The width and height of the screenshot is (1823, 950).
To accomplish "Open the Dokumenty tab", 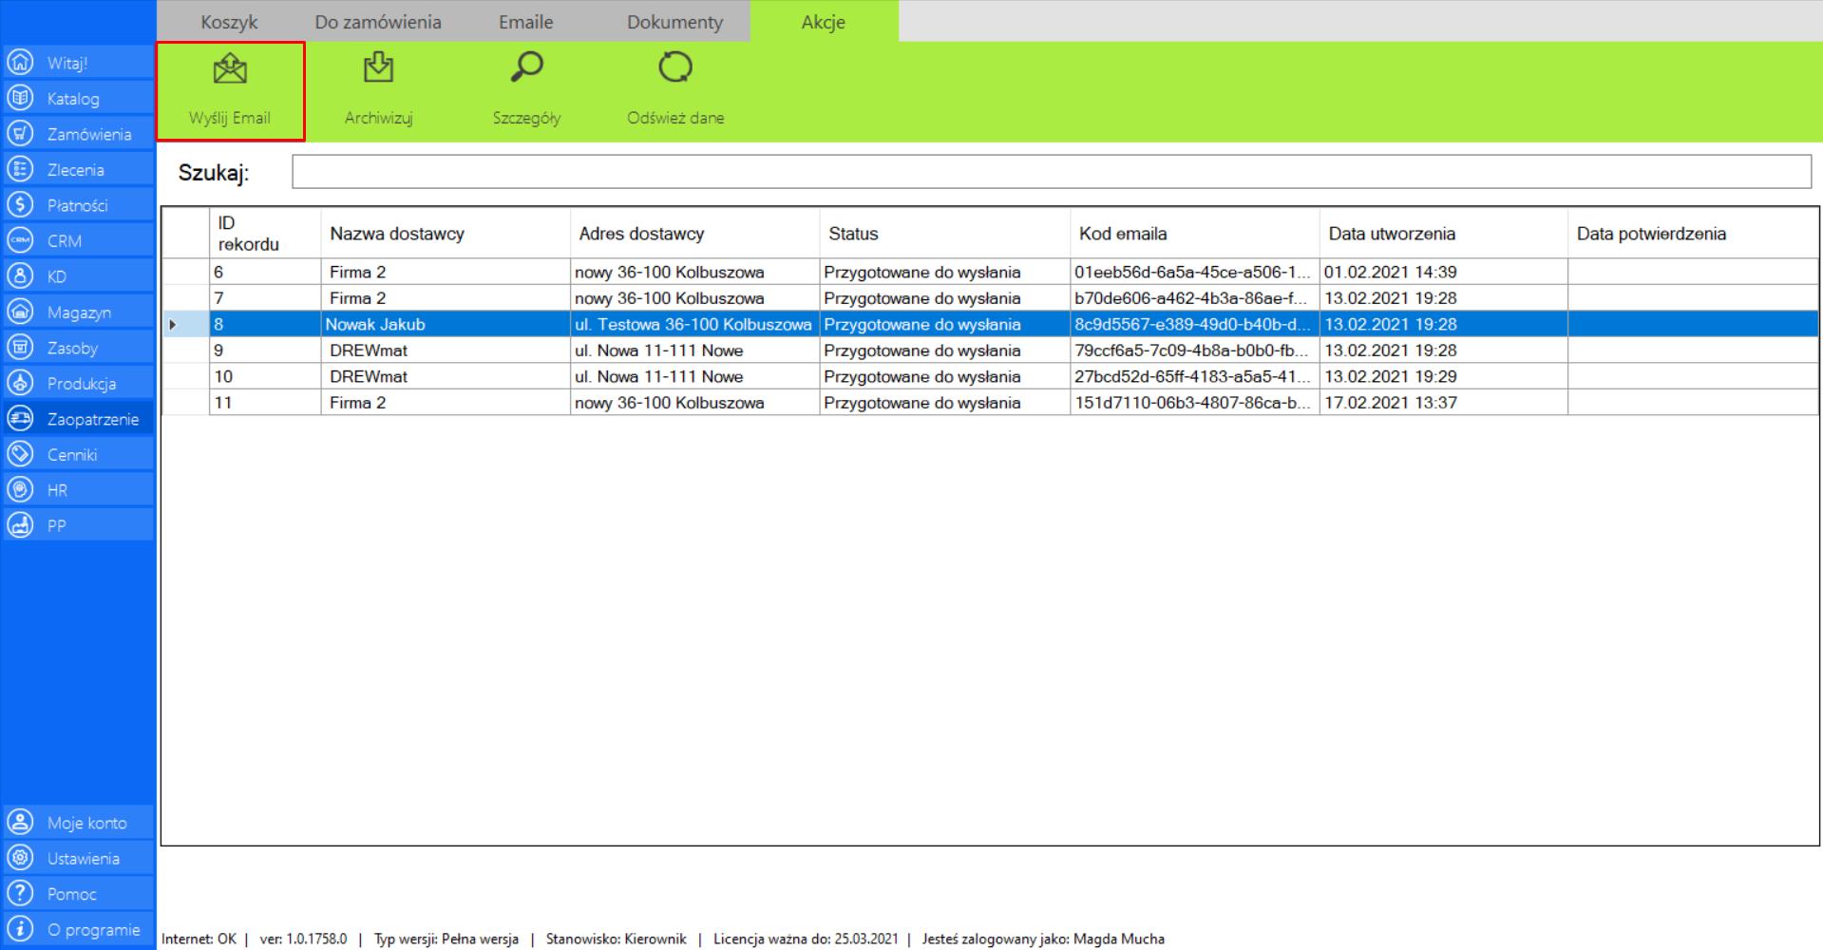I will [674, 22].
